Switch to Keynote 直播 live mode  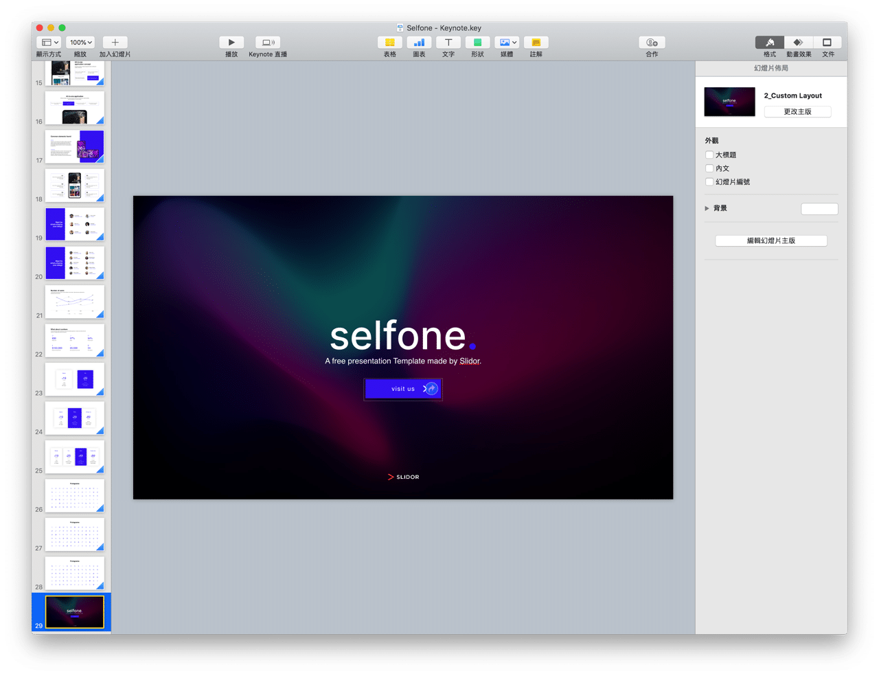pyautogui.click(x=267, y=42)
